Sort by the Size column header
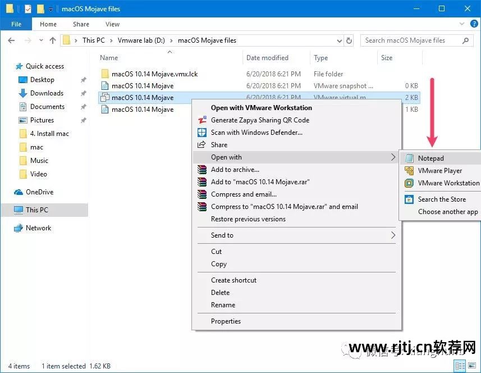481x373 pixels. click(x=387, y=58)
